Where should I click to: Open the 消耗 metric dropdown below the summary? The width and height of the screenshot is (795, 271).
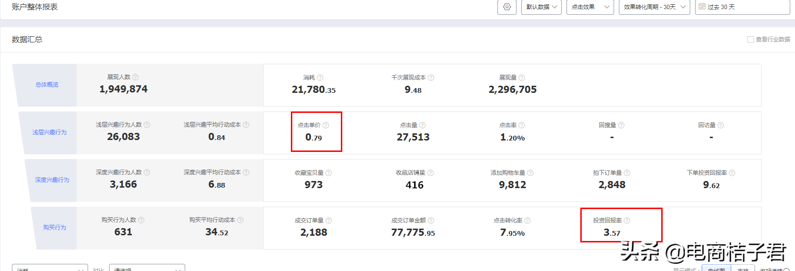click(x=50, y=268)
